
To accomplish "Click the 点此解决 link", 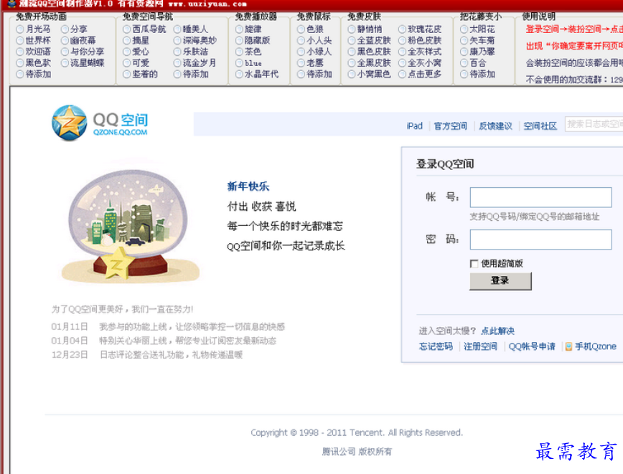I will pyautogui.click(x=497, y=331).
